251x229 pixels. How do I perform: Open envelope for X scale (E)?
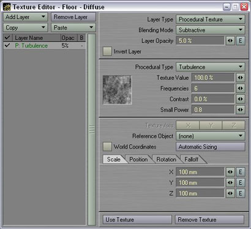click(x=241, y=172)
